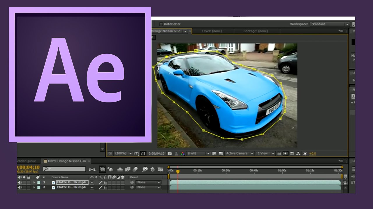The width and height of the screenshot is (373, 209).
Task: Open layer 1 Parent None dropdown
Action: click(148, 182)
